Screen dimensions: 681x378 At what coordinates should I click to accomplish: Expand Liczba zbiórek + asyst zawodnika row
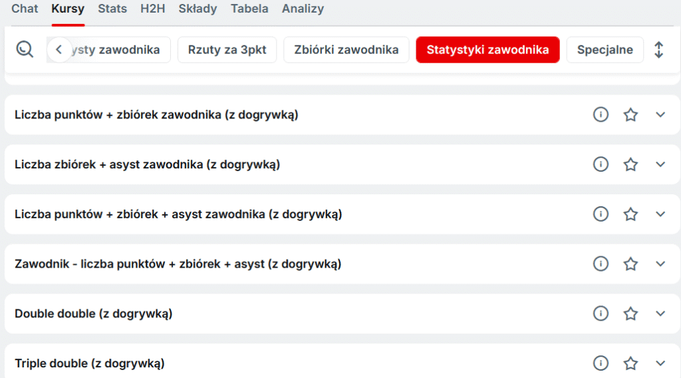pyautogui.click(x=660, y=164)
